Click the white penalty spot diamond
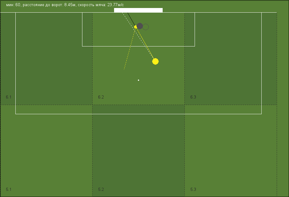 point(138,80)
